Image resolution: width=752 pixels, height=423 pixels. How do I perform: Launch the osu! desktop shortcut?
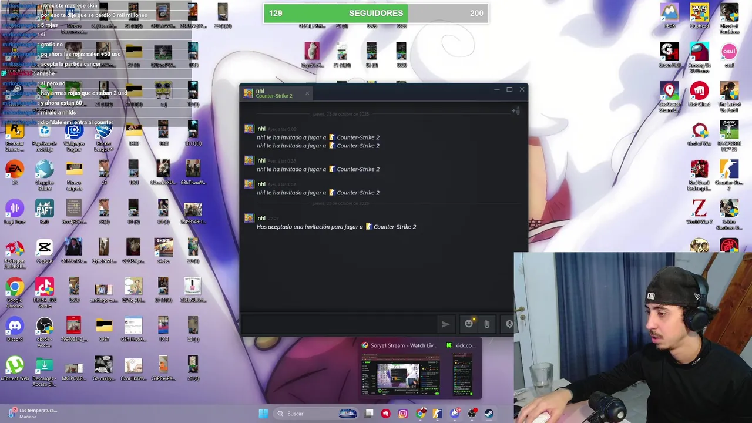[729, 55]
